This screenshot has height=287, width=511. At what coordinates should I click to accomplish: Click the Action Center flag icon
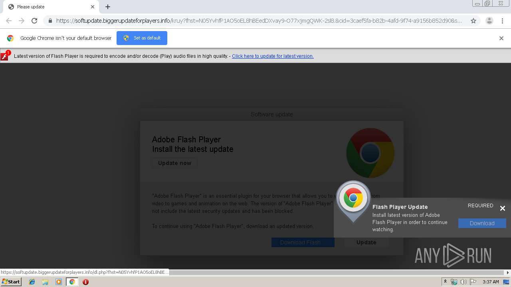[473, 282]
